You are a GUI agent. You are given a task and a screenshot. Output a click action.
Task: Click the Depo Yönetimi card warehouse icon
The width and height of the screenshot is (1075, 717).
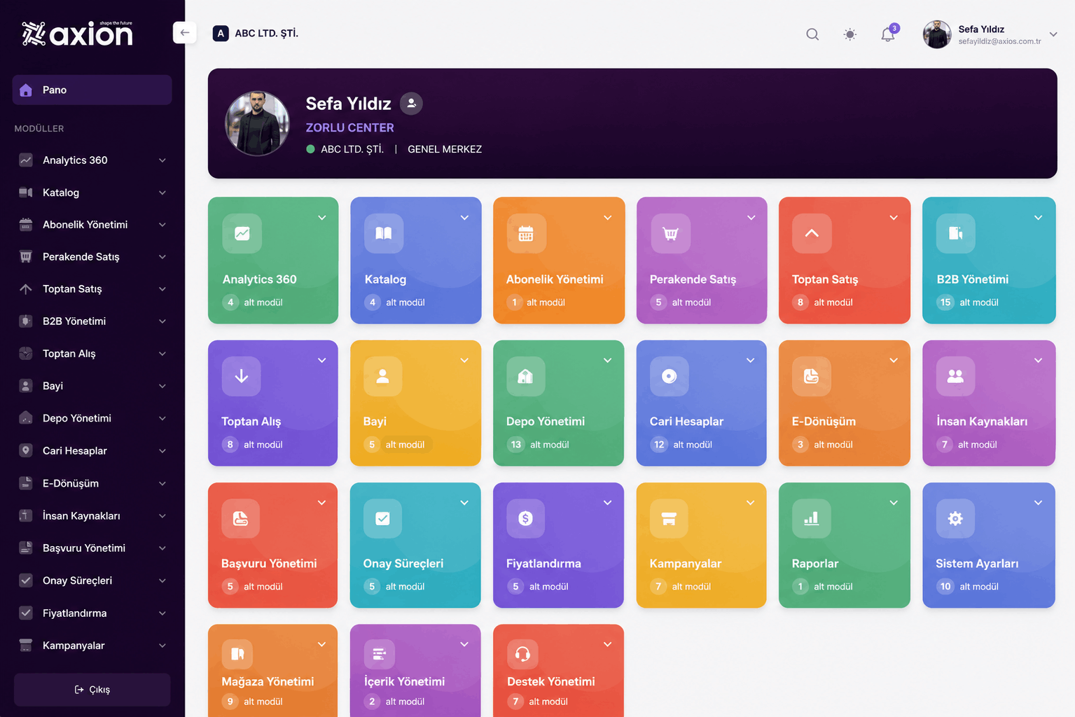tap(525, 376)
